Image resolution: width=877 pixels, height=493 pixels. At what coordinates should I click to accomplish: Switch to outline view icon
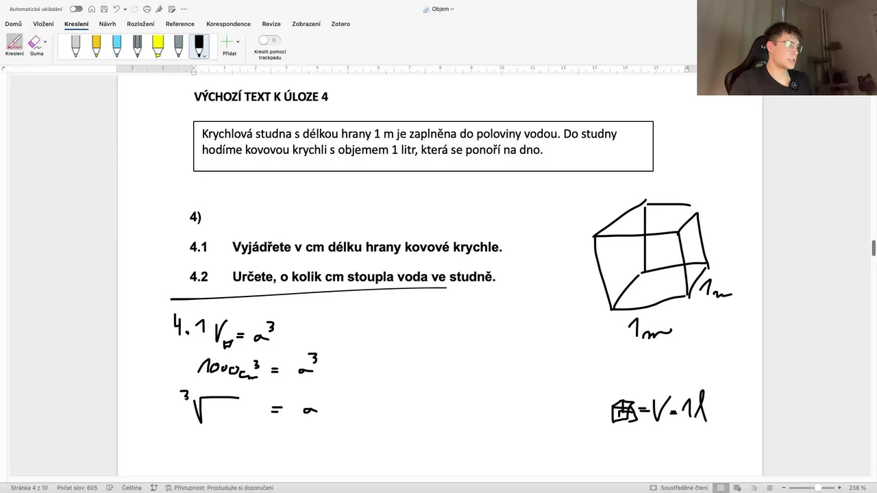click(x=754, y=488)
